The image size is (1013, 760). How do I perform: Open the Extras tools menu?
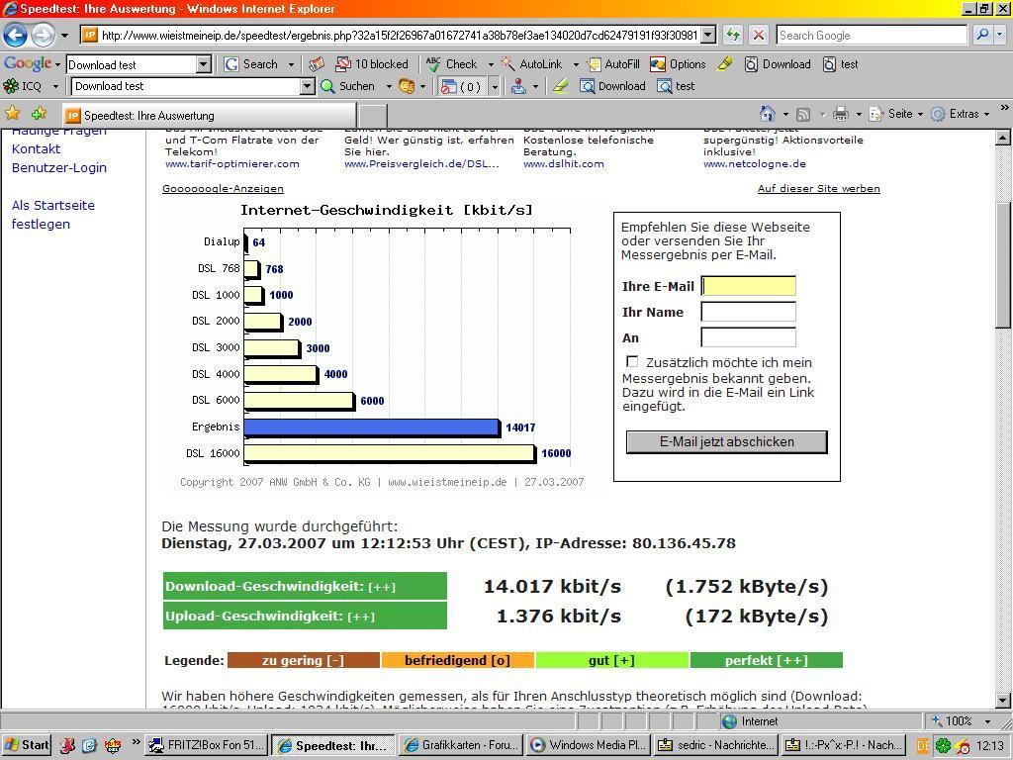coord(960,114)
